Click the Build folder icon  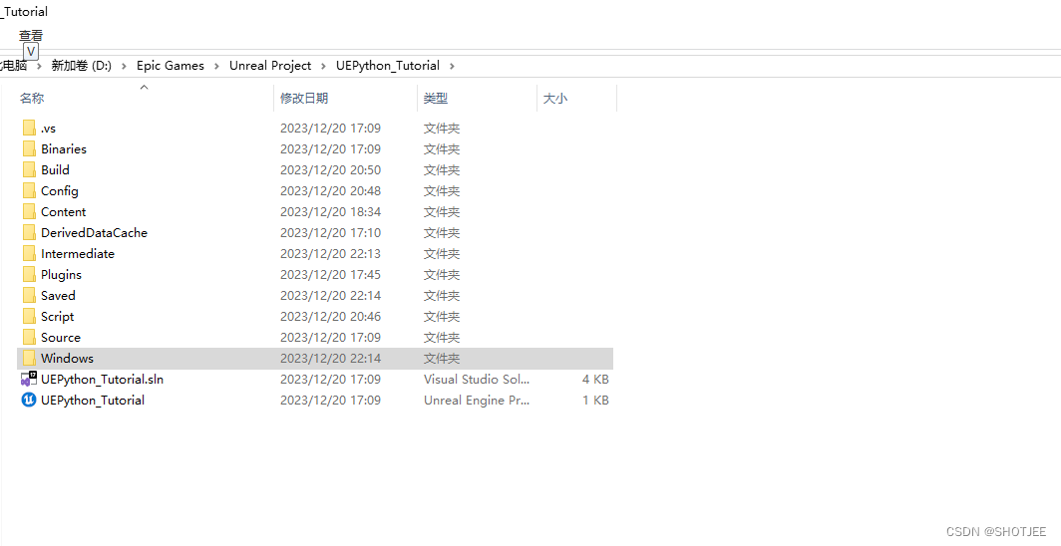[x=28, y=169]
